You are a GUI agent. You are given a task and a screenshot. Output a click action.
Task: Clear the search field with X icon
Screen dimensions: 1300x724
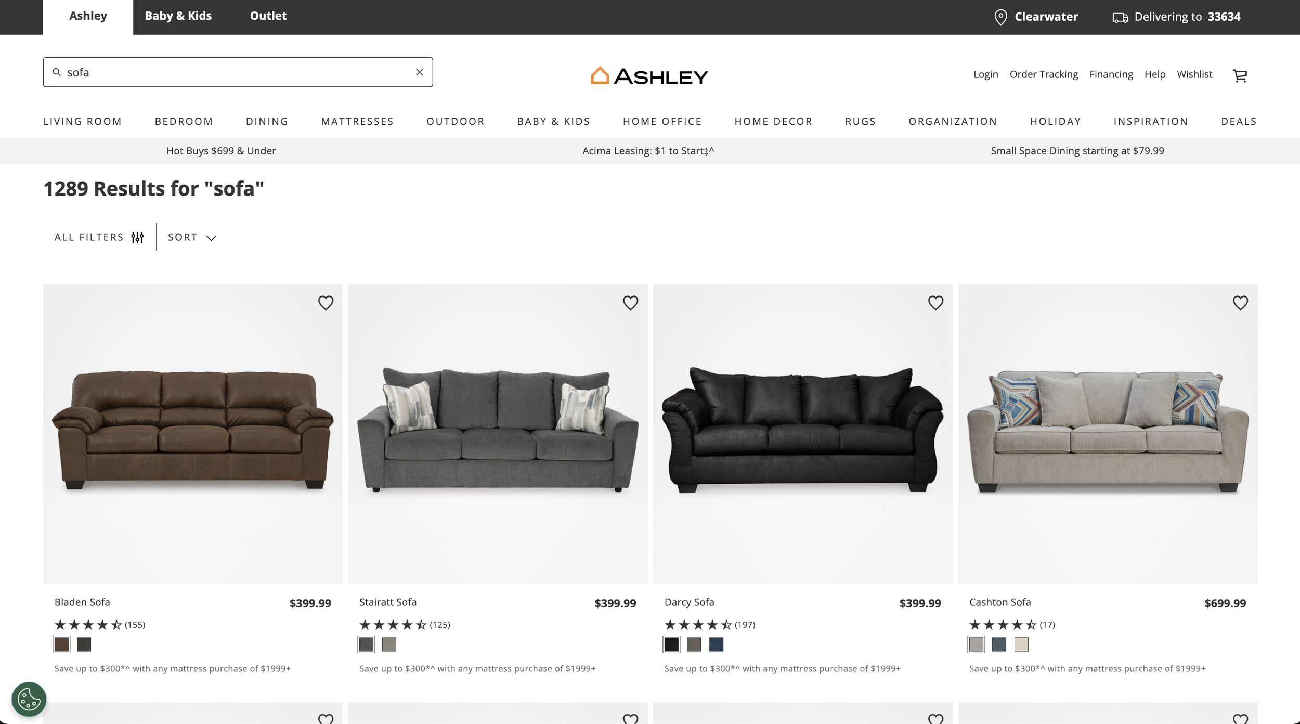420,72
